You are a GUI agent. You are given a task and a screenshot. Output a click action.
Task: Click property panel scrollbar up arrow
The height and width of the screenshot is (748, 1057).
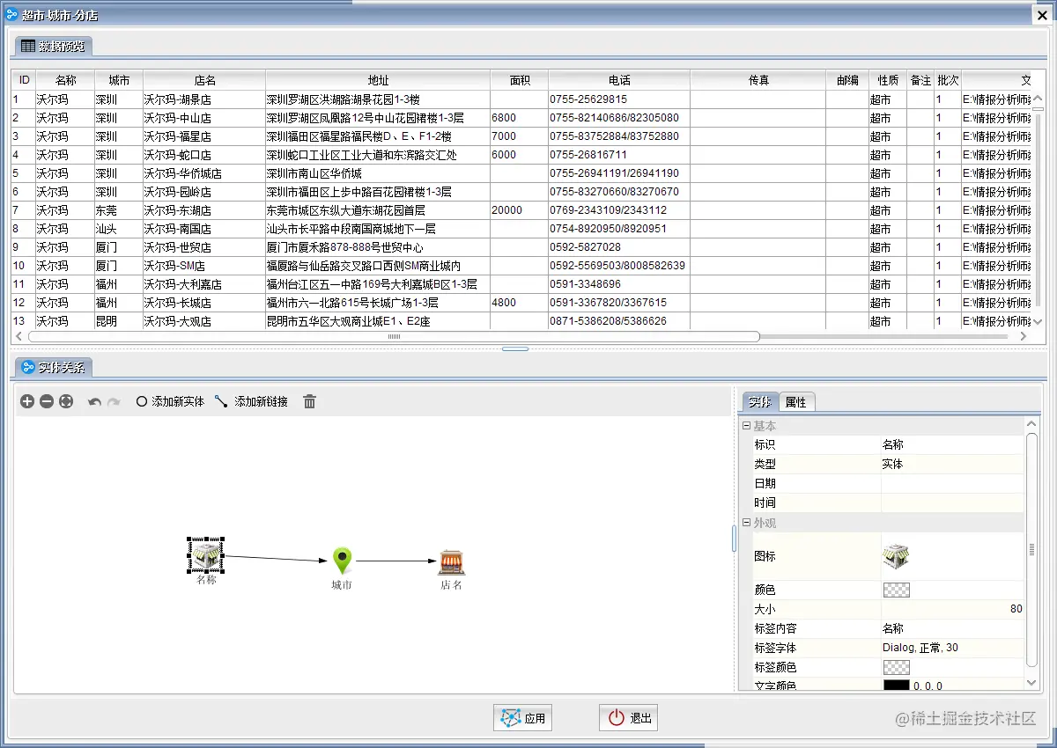point(1032,425)
